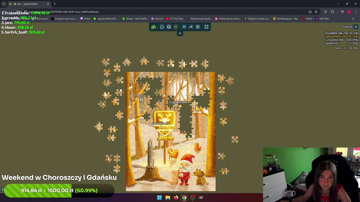Click player CuriousKid-Q56 in Gracze list
The width and height of the screenshot is (360, 202).
pyautogui.click(x=342, y=40)
